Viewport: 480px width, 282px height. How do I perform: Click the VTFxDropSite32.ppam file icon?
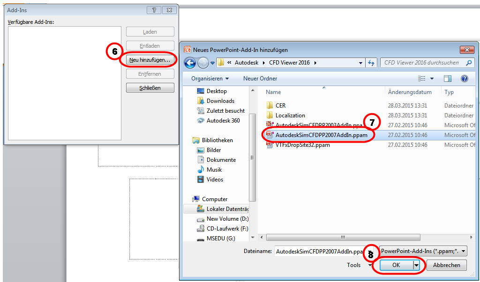tap(270, 145)
